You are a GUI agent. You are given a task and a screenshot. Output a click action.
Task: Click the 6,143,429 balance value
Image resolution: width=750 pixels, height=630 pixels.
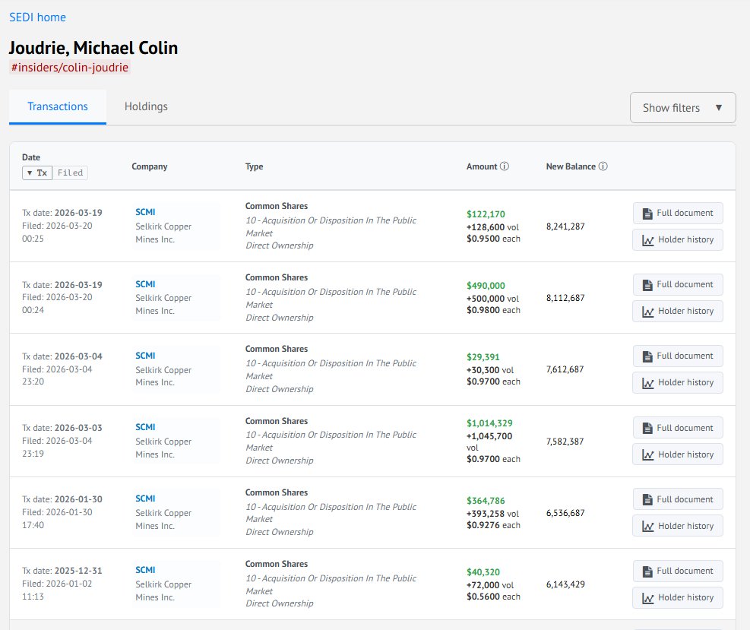(x=565, y=584)
